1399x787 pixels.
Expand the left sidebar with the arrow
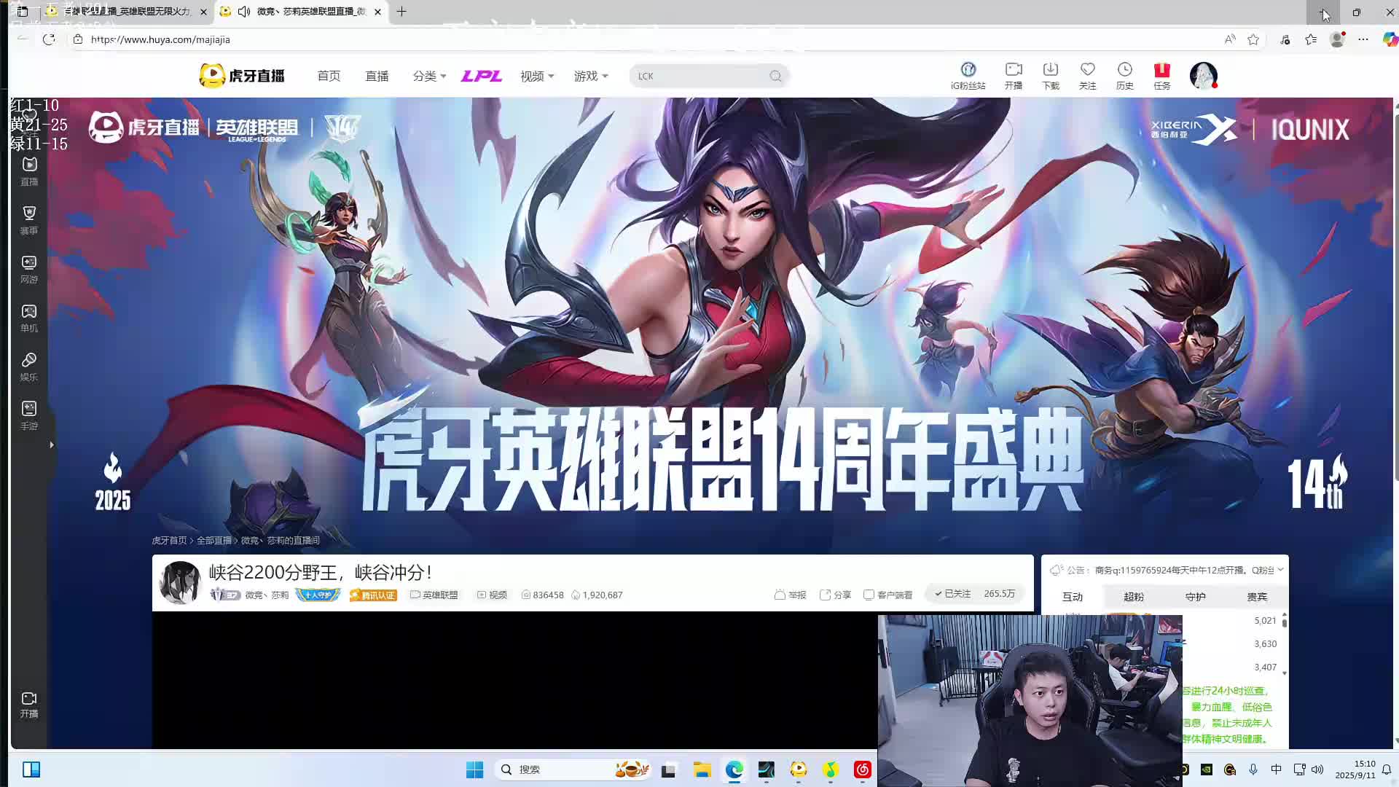(x=52, y=445)
